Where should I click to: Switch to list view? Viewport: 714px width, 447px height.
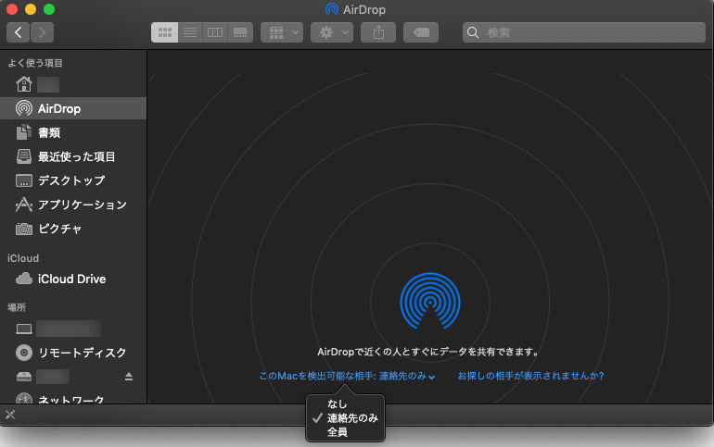coord(190,32)
